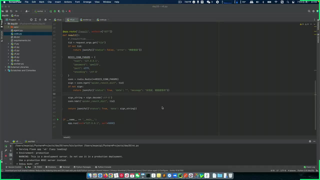Image resolution: width=320 pixels, height=180 pixels.
Task: Hide the Run tool window
Action: [x=314, y=141]
